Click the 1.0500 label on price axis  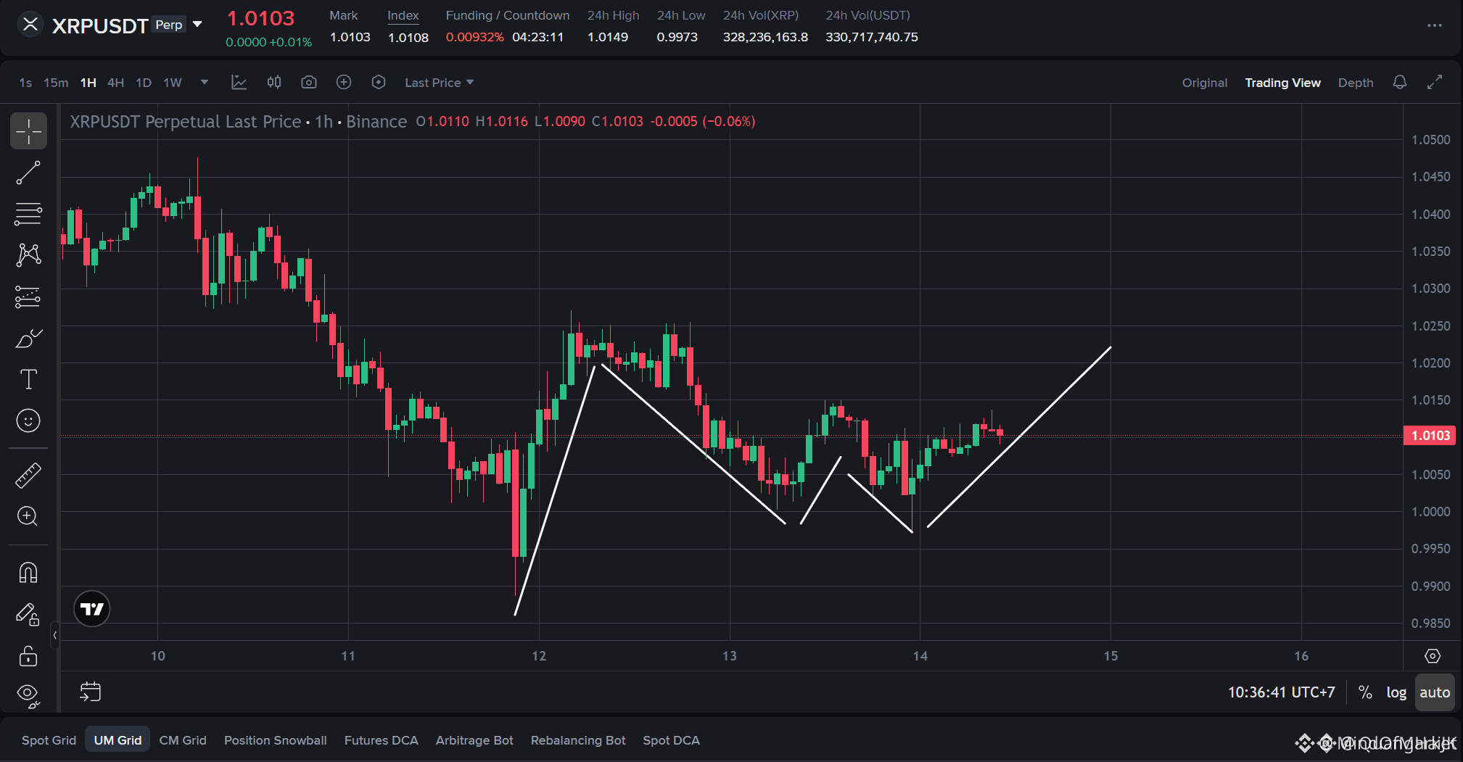1431,140
